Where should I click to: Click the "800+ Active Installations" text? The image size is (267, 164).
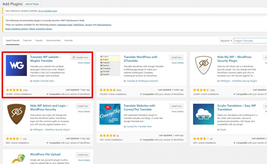17,143
